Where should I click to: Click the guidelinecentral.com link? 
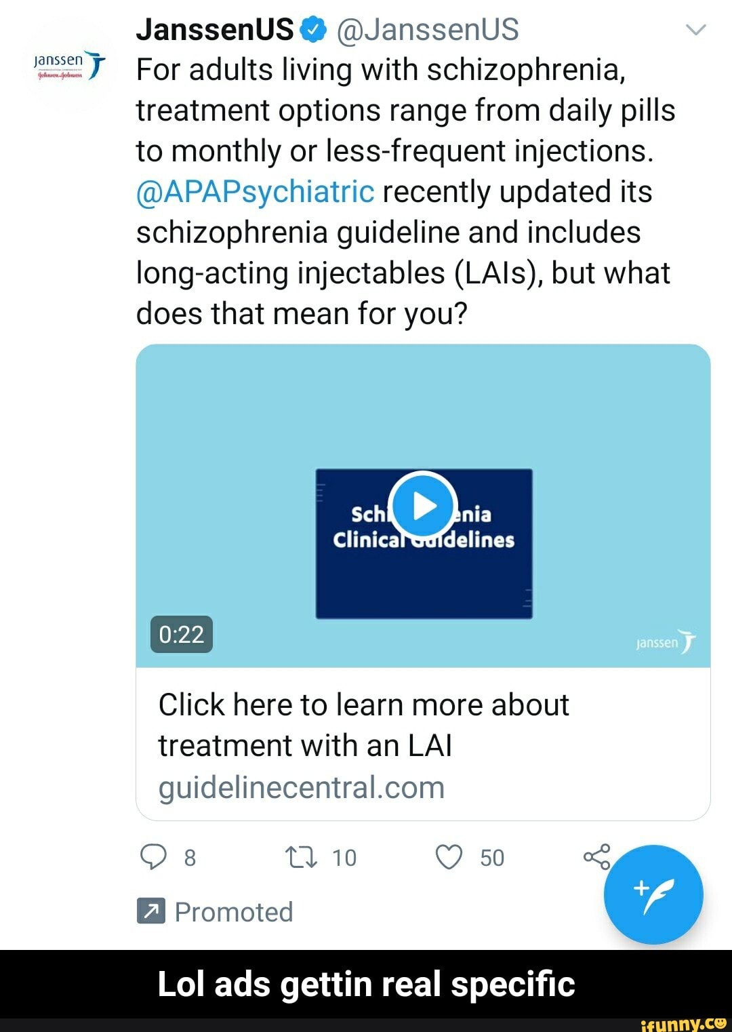point(302,787)
